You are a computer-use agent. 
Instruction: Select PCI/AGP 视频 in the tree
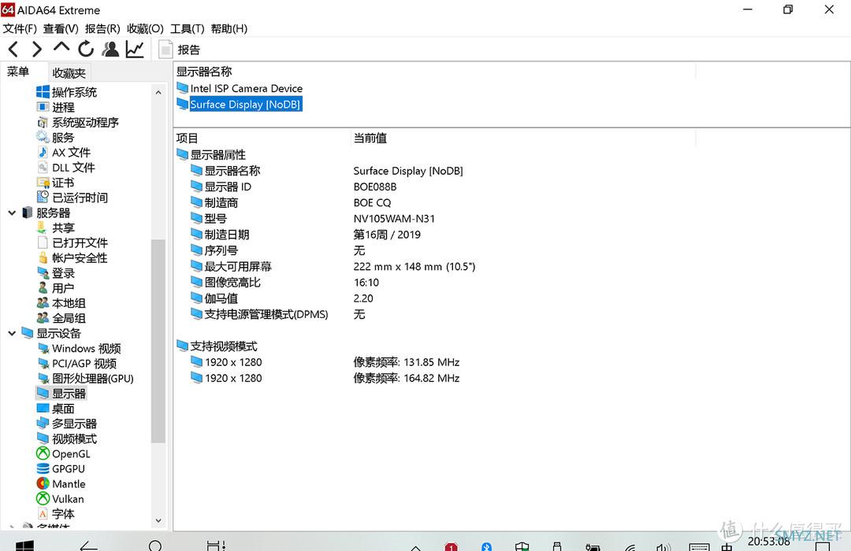click(x=76, y=364)
